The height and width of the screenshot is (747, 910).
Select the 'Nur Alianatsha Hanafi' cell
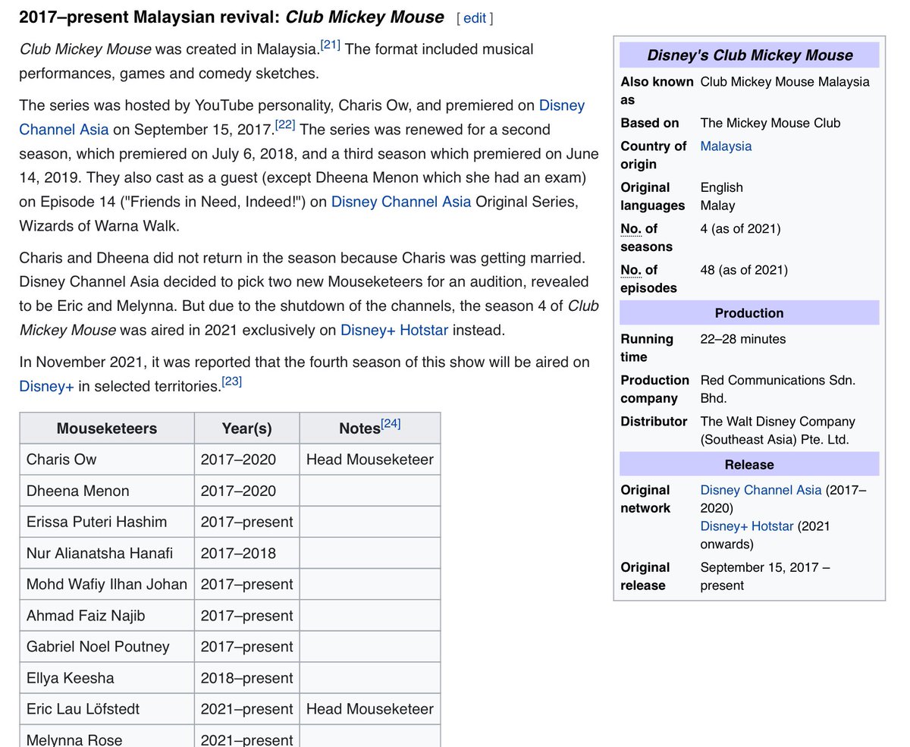[x=107, y=553]
